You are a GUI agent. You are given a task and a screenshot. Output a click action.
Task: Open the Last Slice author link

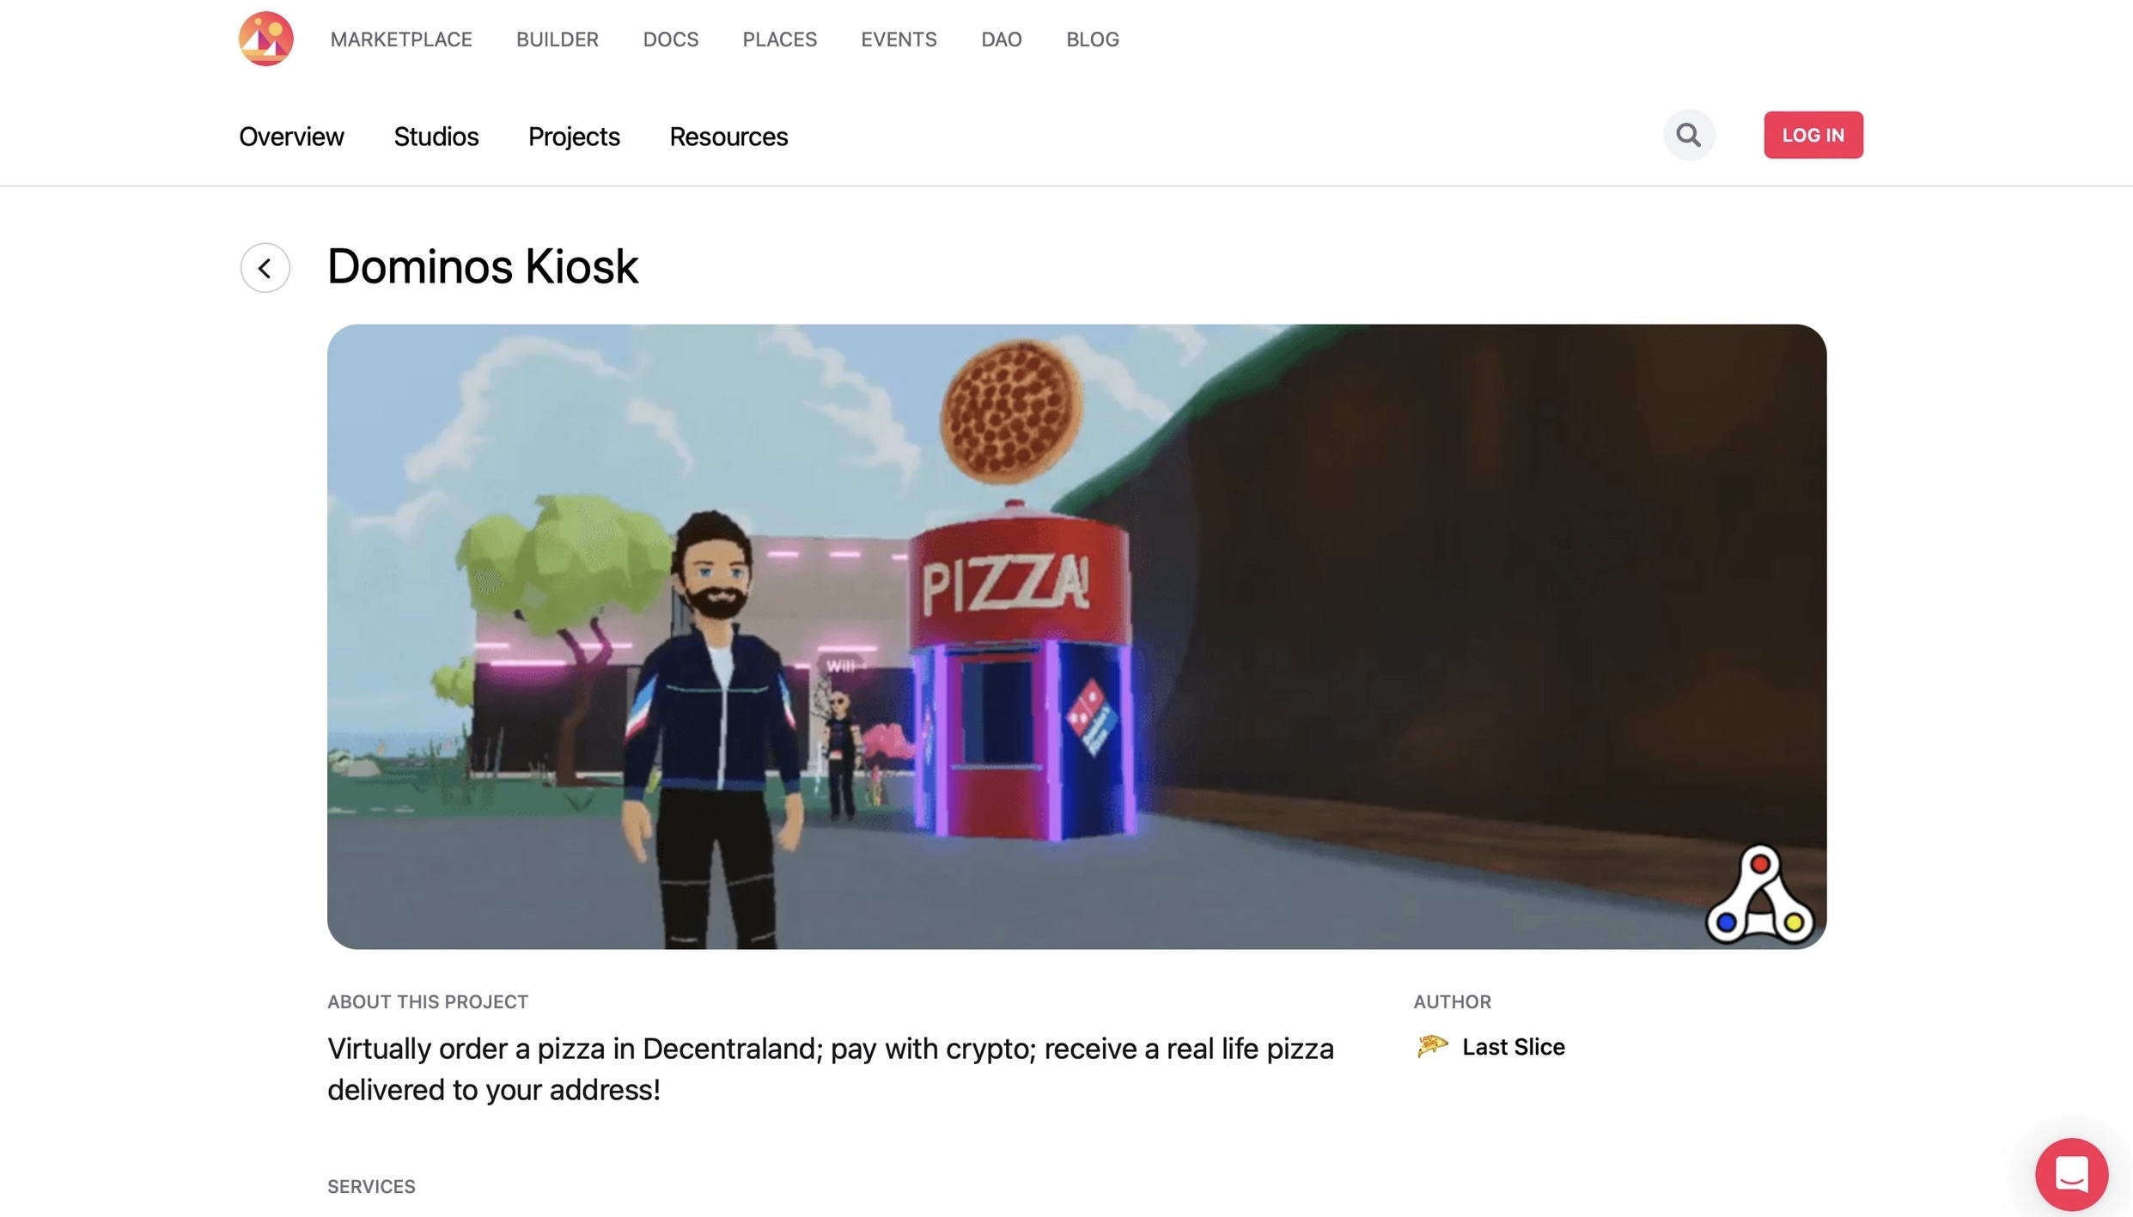[x=1513, y=1046]
